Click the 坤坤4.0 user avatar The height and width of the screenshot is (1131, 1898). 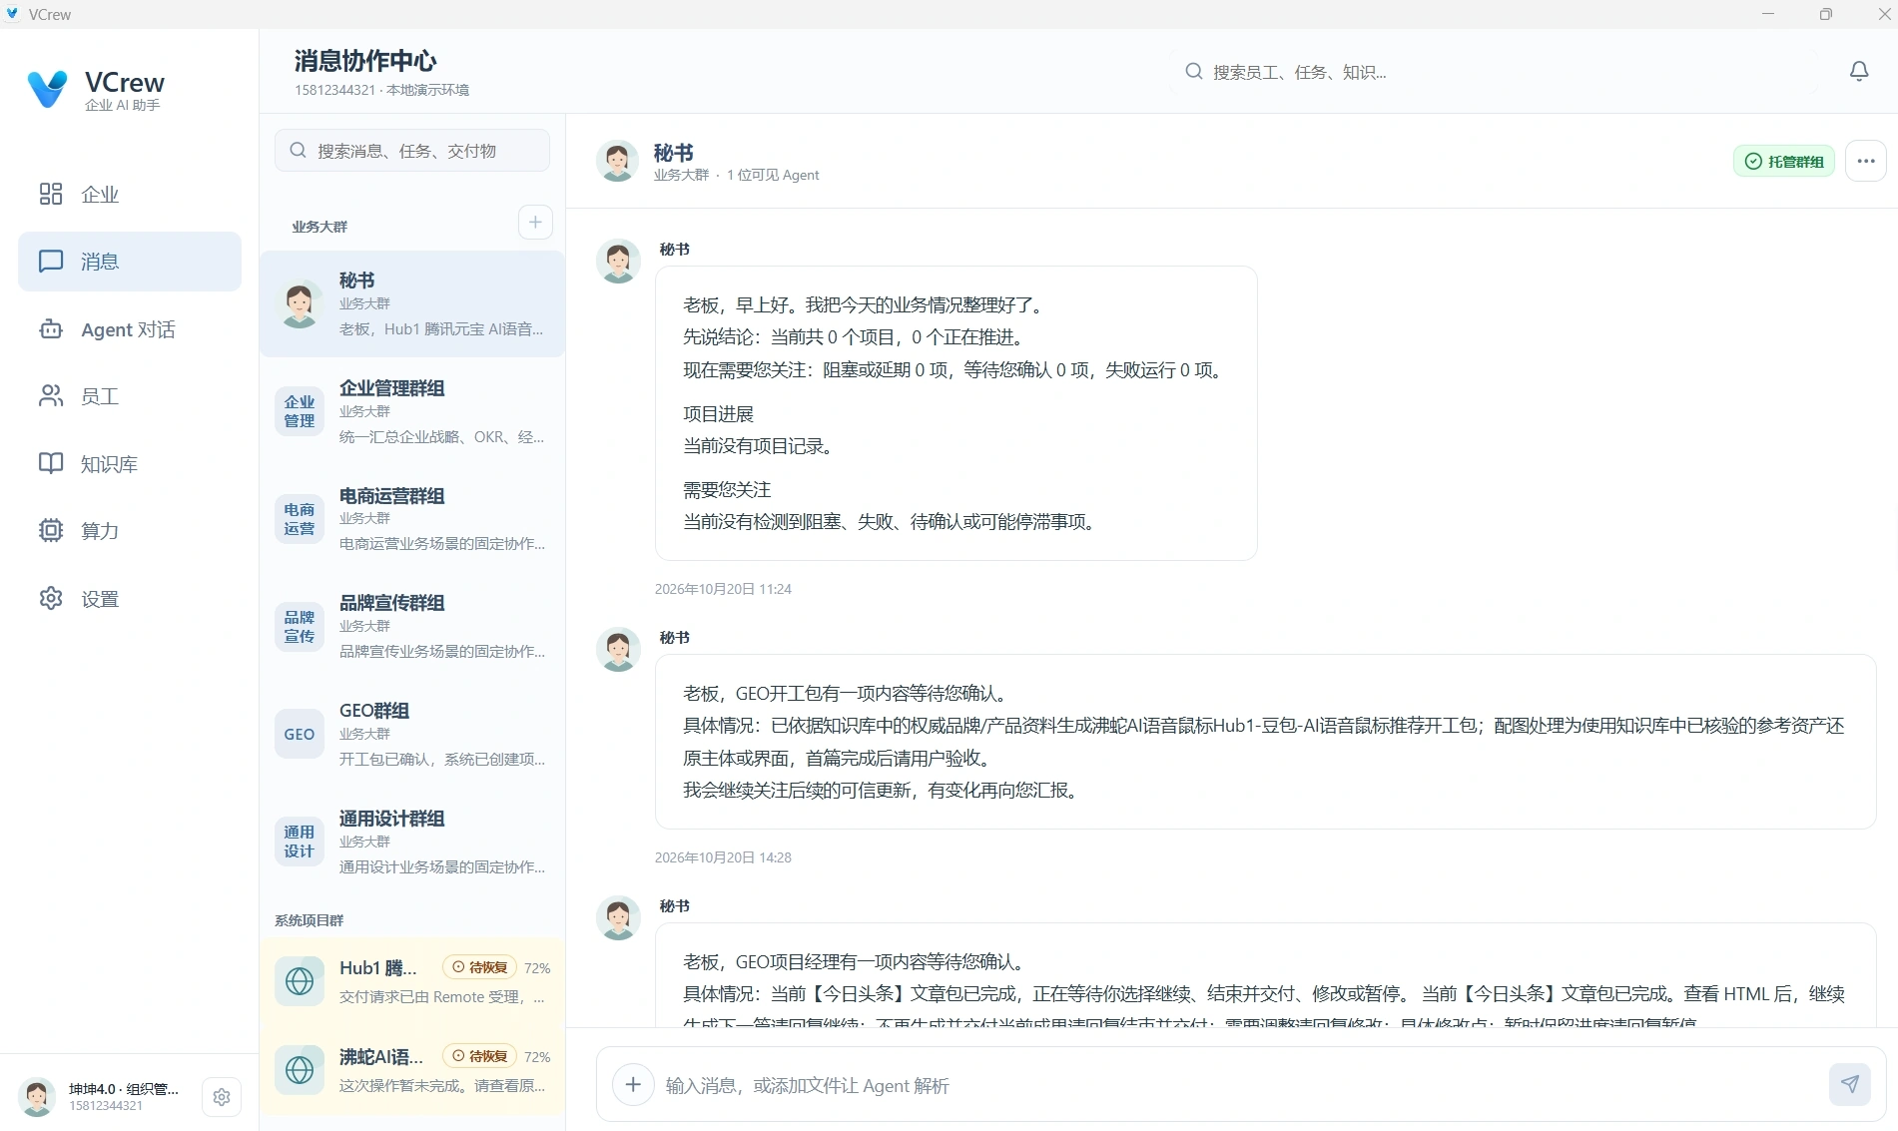click(x=38, y=1097)
